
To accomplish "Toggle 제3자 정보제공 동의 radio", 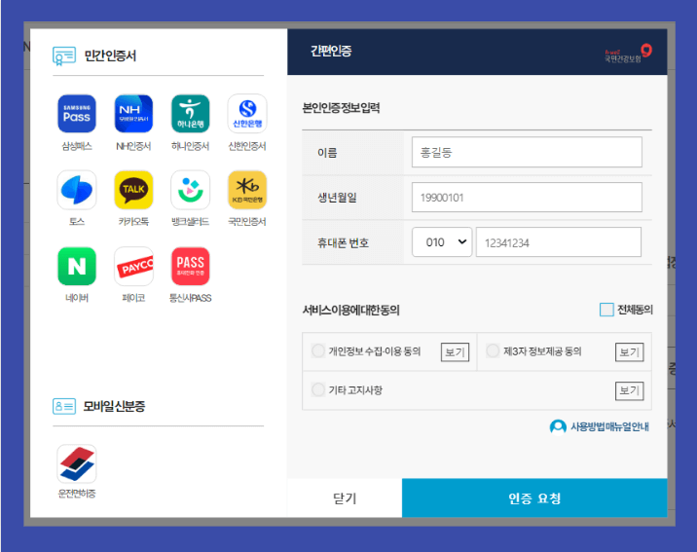I will pyautogui.click(x=493, y=351).
